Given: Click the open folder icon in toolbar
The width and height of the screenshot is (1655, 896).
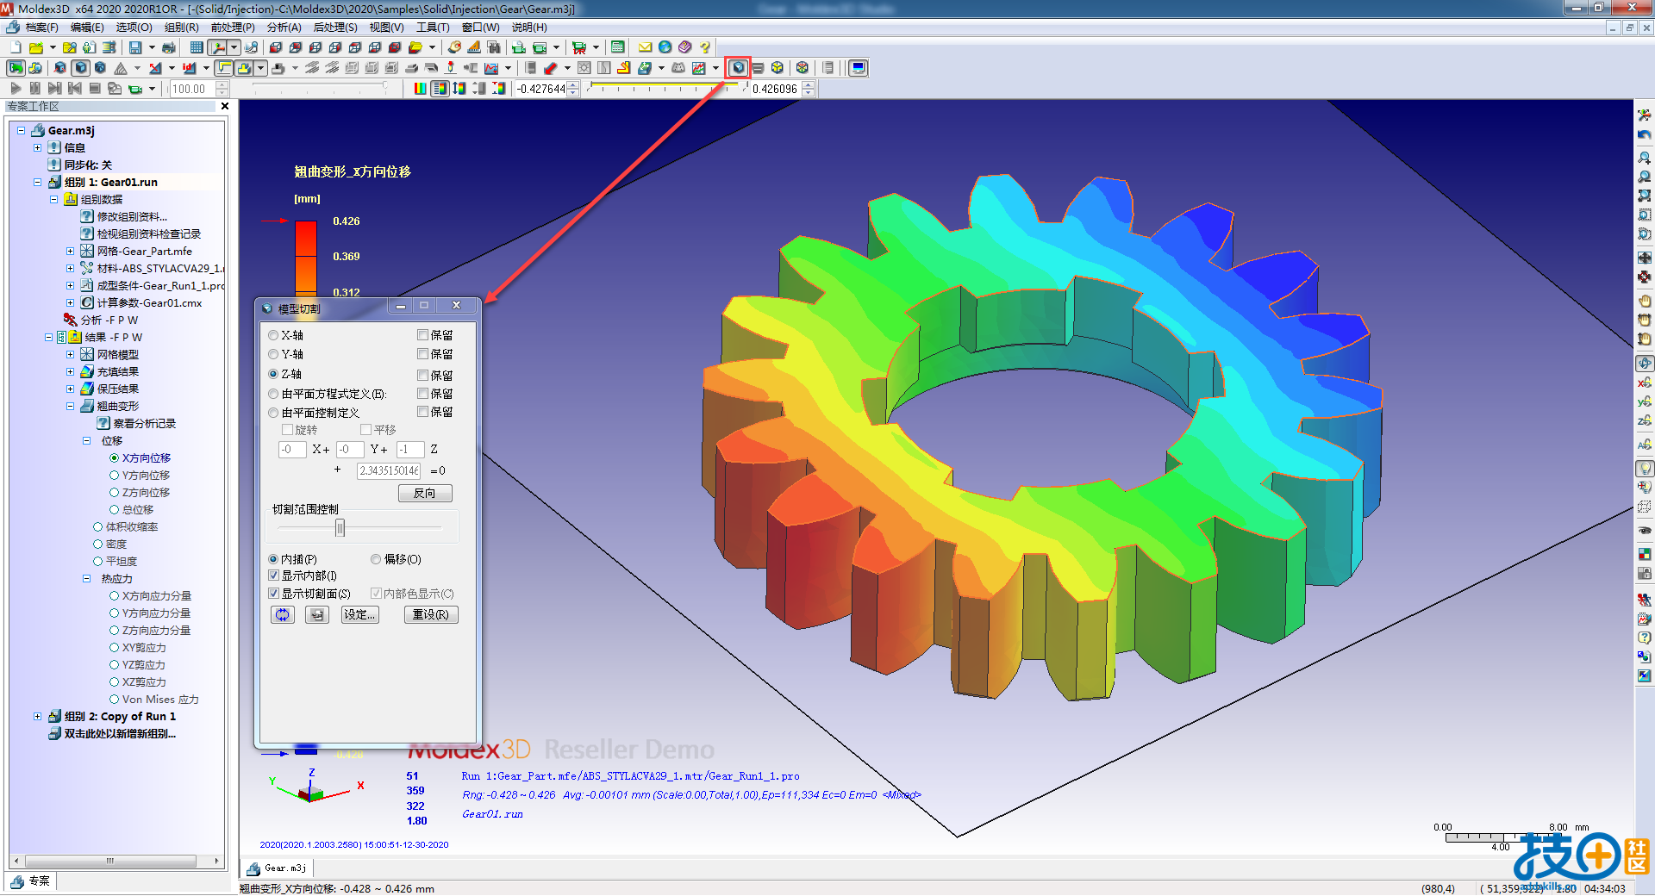Looking at the screenshot, I should pos(35,47).
